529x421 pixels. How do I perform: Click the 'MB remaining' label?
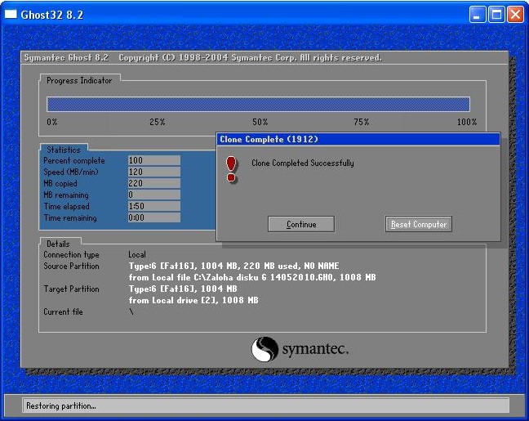click(66, 195)
